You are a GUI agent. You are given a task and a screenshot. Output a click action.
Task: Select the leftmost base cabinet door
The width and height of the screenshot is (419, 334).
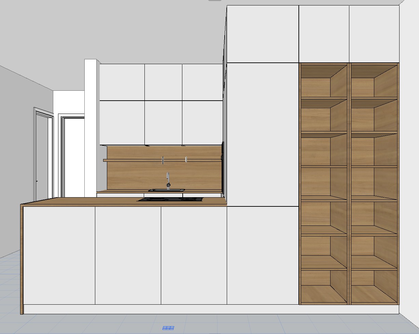[x=59, y=255]
